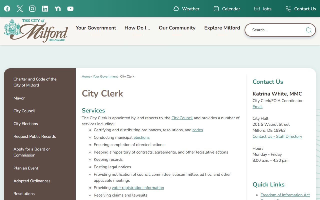
Task: Select City Council in sidebar
Action: point(24,111)
